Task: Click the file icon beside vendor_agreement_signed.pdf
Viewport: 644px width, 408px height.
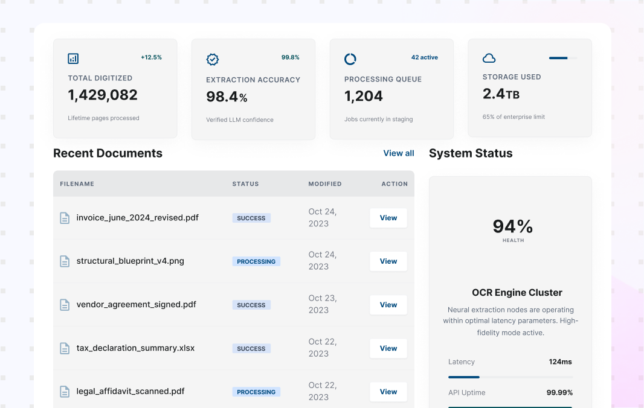Action: pos(65,305)
